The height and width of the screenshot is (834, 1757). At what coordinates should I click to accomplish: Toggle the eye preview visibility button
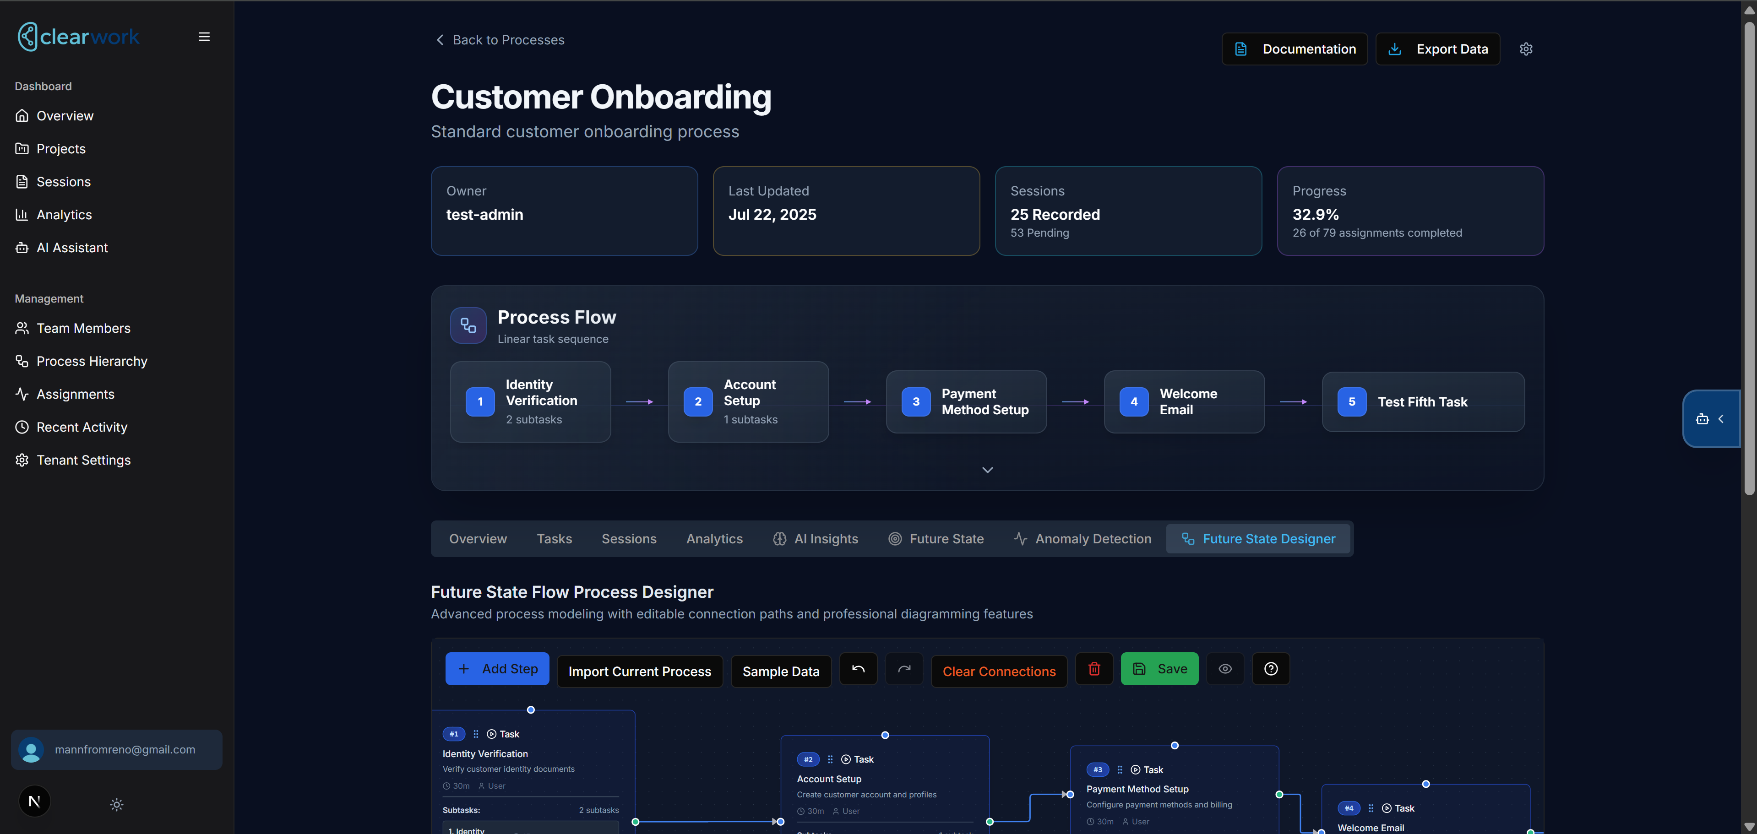tap(1225, 669)
